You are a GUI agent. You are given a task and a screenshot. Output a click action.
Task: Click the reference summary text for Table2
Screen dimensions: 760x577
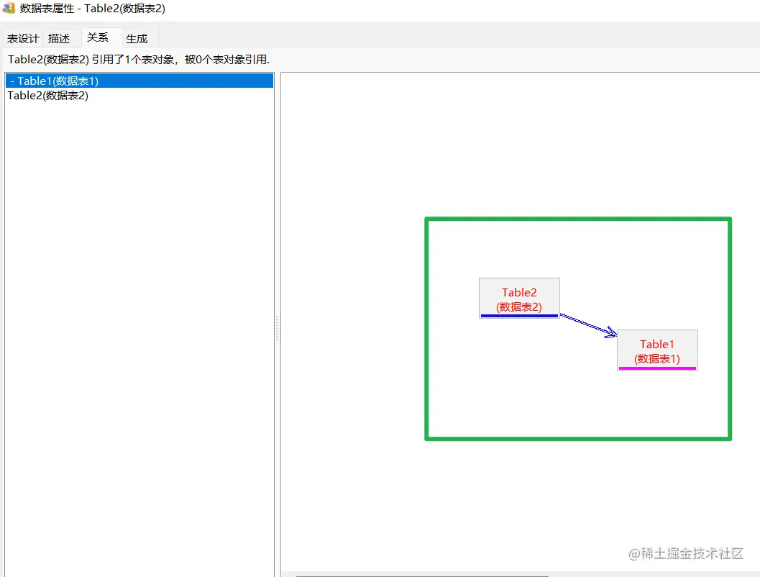pyautogui.click(x=139, y=60)
